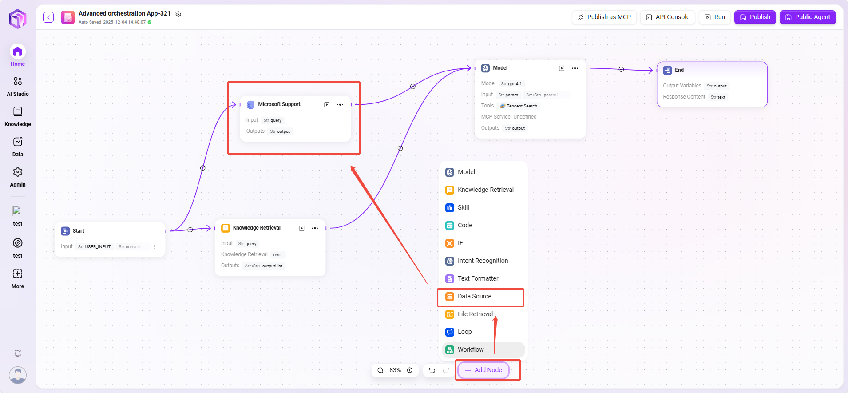Image resolution: width=848 pixels, height=393 pixels.
Task: Open Model node more options menu
Action: point(575,68)
